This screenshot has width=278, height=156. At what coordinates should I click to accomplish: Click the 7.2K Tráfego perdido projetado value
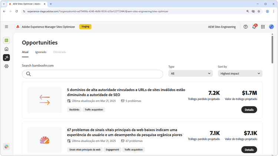click(x=214, y=93)
